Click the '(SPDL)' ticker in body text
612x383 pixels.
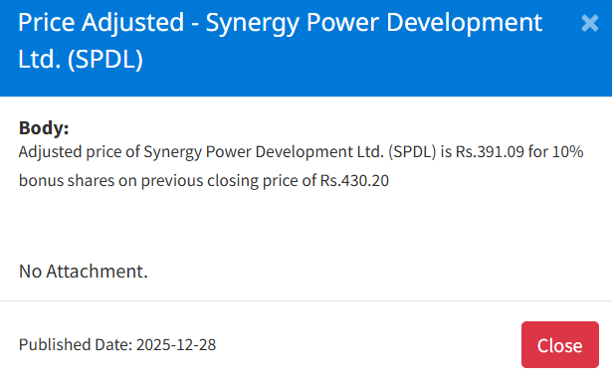coord(412,152)
